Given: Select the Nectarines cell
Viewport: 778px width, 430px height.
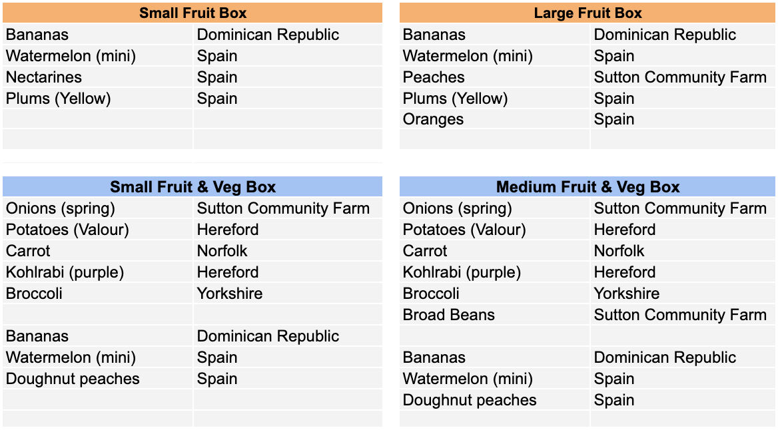Looking at the screenshot, I should [98, 77].
